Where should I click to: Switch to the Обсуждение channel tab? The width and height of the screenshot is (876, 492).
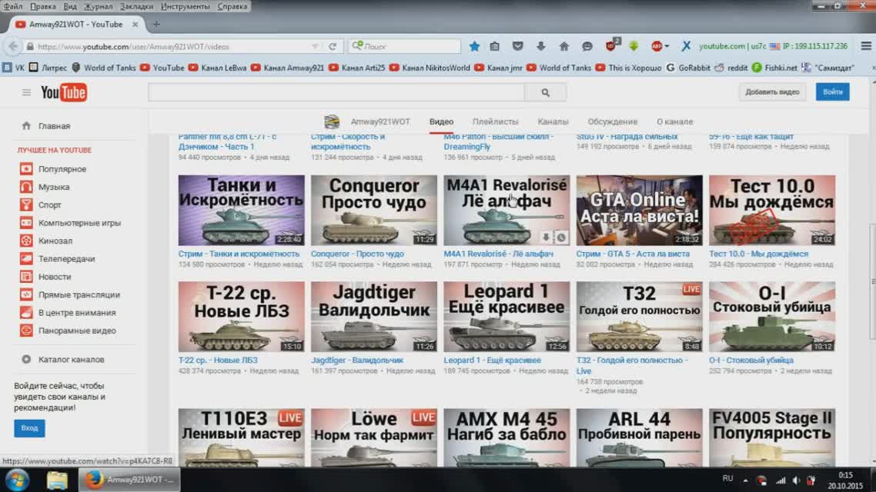click(x=612, y=121)
